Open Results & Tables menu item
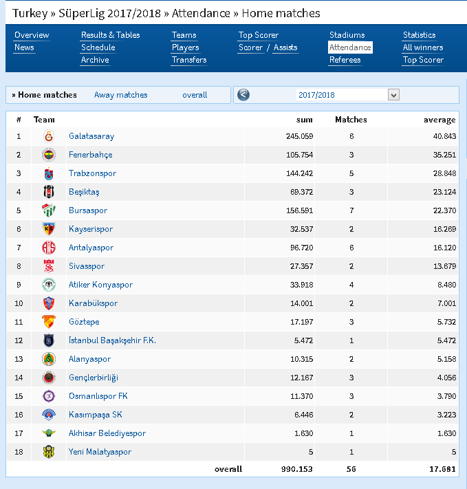This screenshot has height=489, width=467. click(x=111, y=35)
